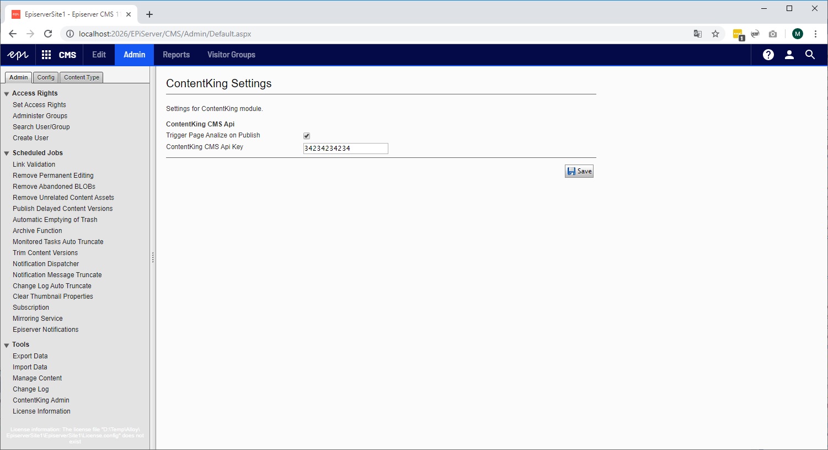Screen dimensions: 828x450
Task: Select Admin in top navigation
Action: point(135,55)
